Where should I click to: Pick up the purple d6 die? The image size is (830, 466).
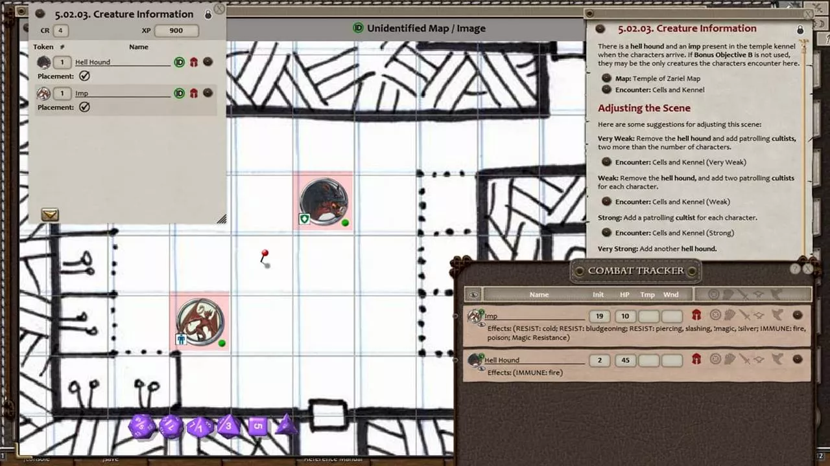pyautogui.click(x=258, y=426)
